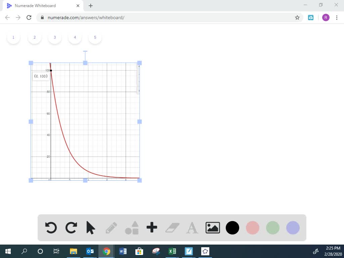
Task: Reload the Numerade whiteboard page
Action: click(29, 17)
